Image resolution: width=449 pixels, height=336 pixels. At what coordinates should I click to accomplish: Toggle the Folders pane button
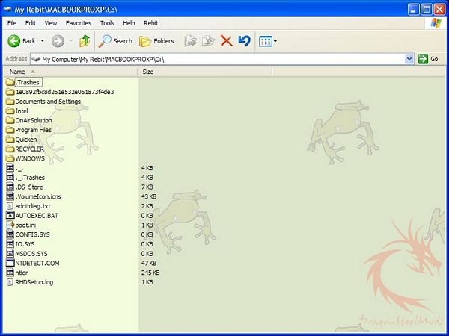[156, 41]
